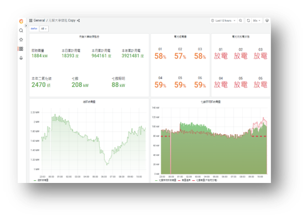Click the 放電 status under 01
Viewport: 307px width, 219px height.
click(x=221, y=56)
